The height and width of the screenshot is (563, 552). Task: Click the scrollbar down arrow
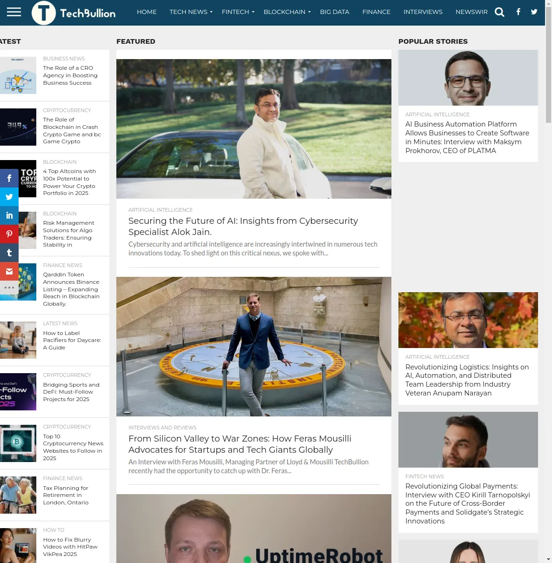[548, 559]
